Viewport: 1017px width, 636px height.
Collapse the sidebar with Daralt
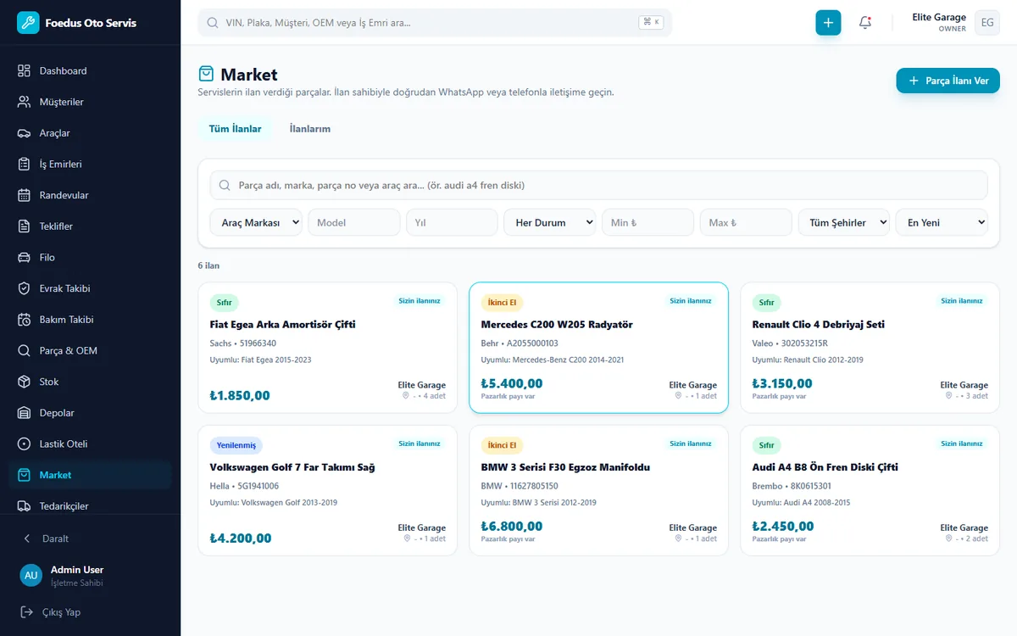[90, 538]
